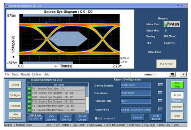Screen dimensions: 191x130
Task: Toggle checkbox for Source Eye Diagram CK - D1
Action: [x=29, y=97]
